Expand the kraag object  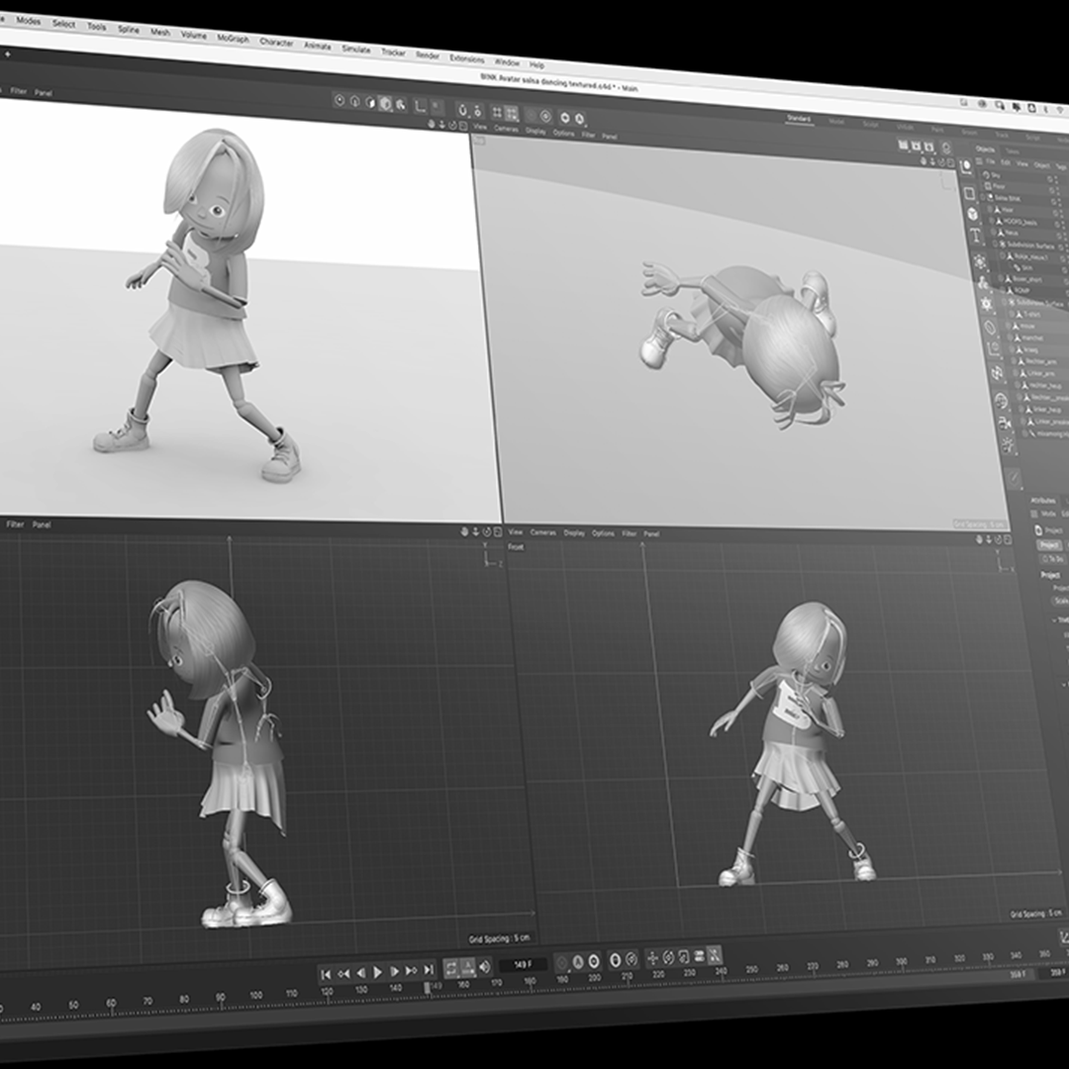pyautogui.click(x=1014, y=349)
